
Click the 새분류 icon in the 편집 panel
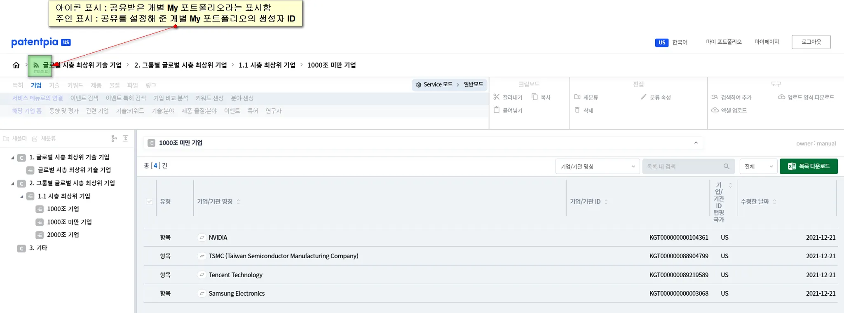(577, 97)
